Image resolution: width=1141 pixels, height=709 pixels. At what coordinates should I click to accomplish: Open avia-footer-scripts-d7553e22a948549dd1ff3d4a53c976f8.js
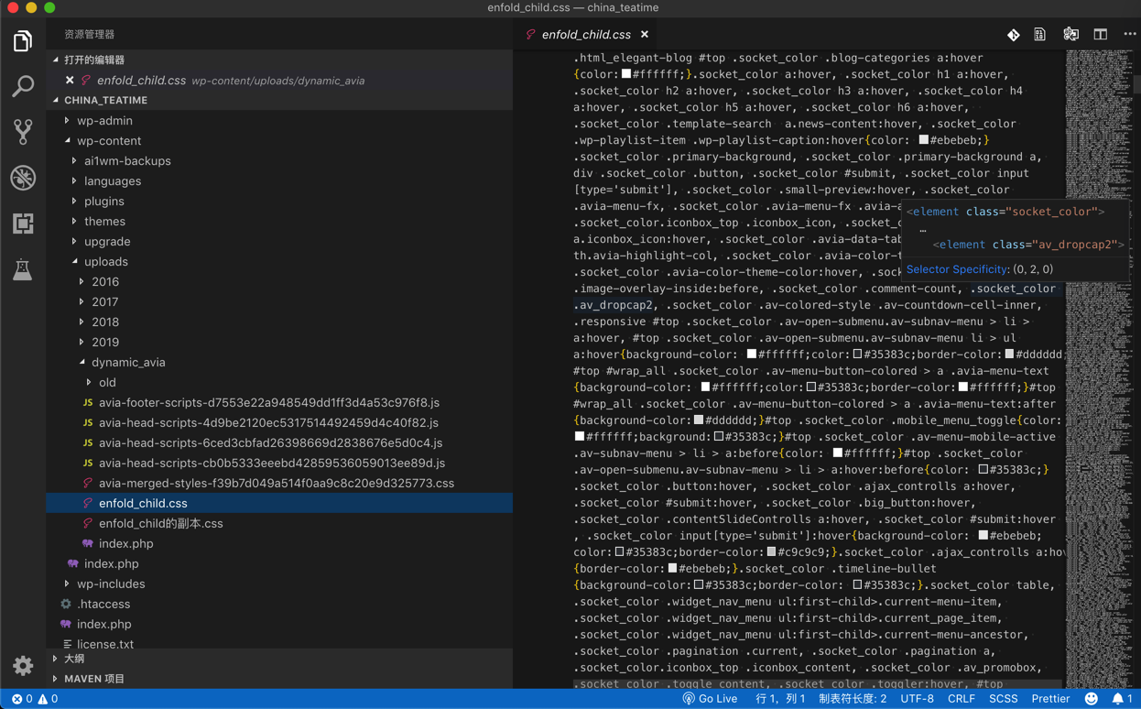coord(279,403)
